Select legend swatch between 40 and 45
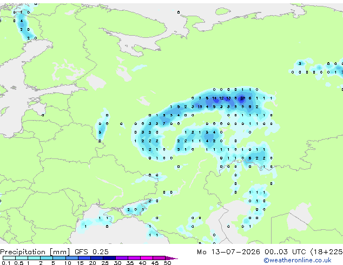This screenshot has width=343, height=265. (147, 258)
